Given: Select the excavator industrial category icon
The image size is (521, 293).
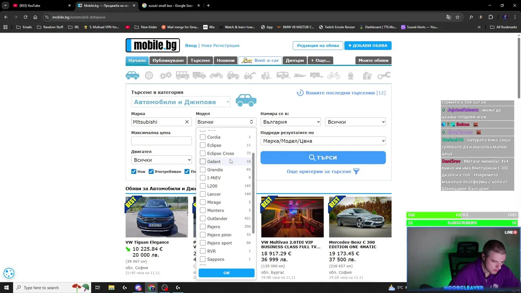Looking at the screenshot, I should point(250,75).
